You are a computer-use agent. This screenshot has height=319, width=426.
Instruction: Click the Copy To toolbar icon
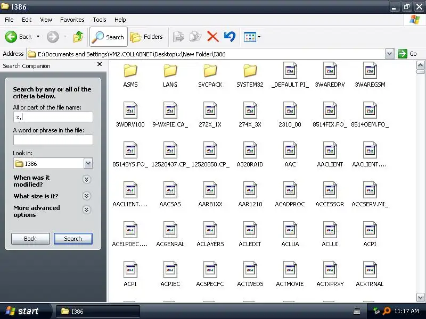[x=195, y=37]
